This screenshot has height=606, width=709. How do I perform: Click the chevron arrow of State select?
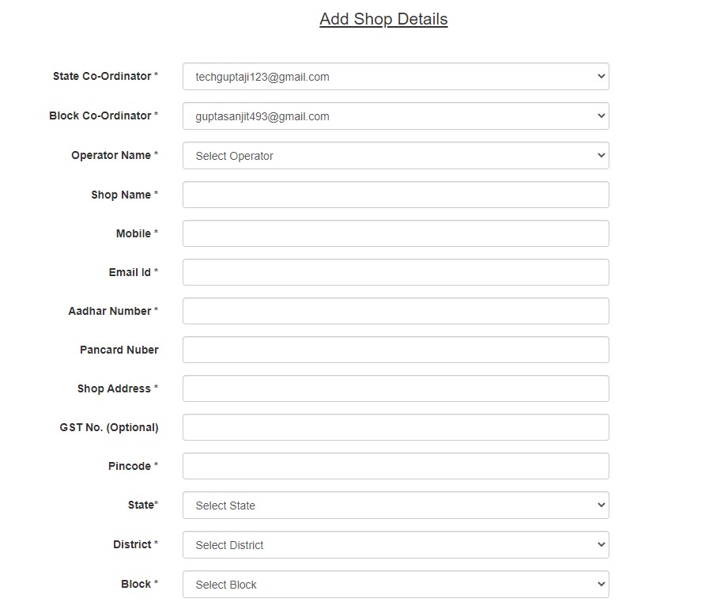[601, 505]
